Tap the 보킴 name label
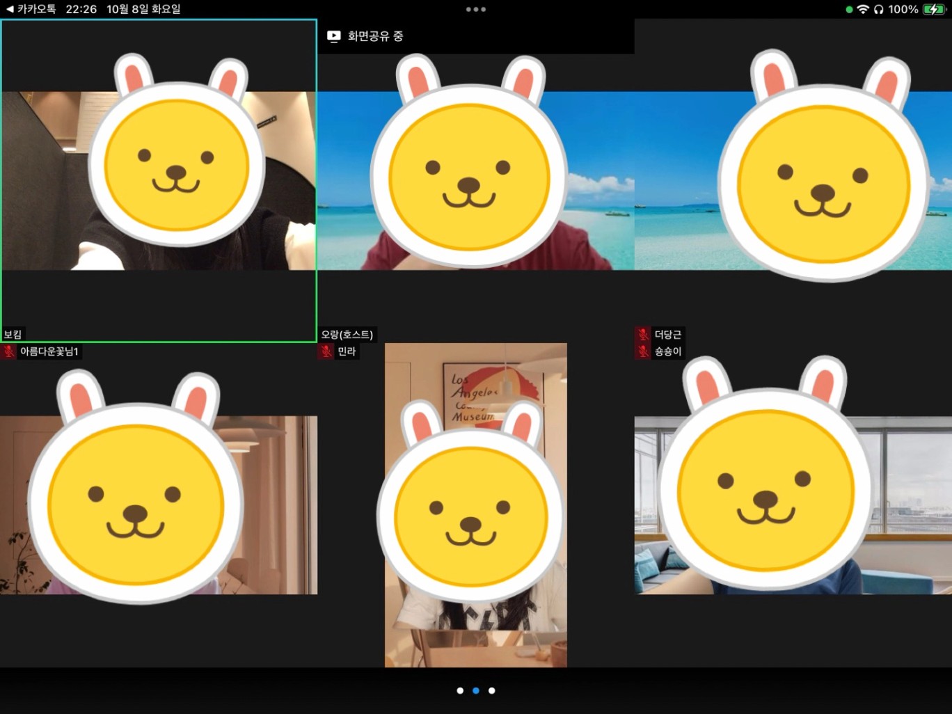 13,335
